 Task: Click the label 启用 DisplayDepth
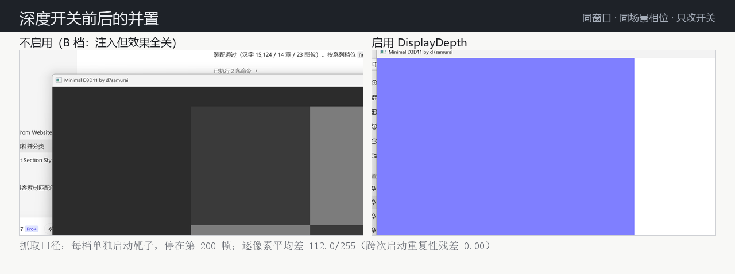coord(419,42)
